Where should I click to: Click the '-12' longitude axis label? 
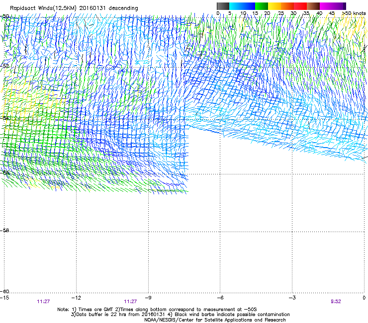point(76,298)
